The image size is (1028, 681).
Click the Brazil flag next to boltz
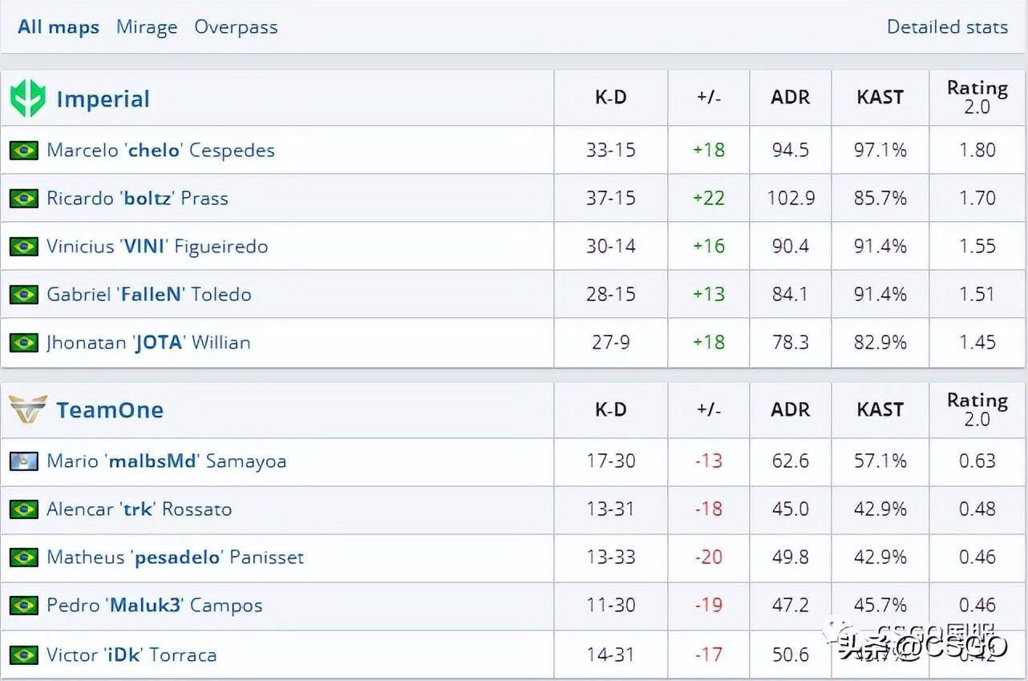(x=24, y=199)
